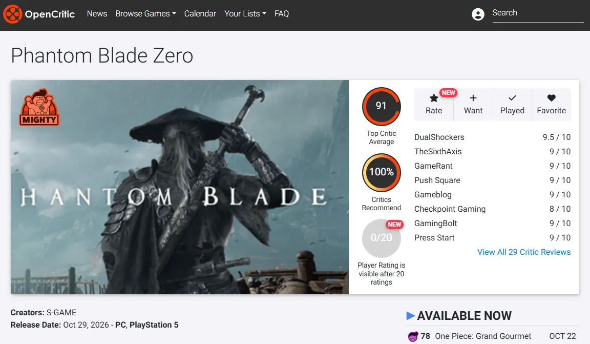This screenshot has width=590, height=344.
Task: Focus the Search input field
Action: click(x=538, y=13)
